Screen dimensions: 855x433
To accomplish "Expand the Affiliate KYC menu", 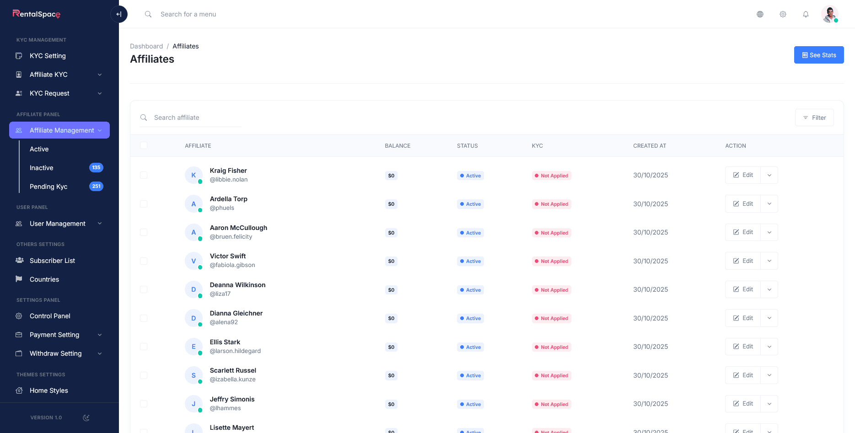I will click(x=99, y=75).
